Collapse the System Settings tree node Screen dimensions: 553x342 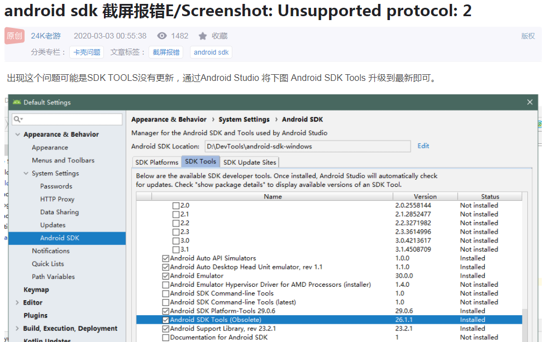(26, 174)
